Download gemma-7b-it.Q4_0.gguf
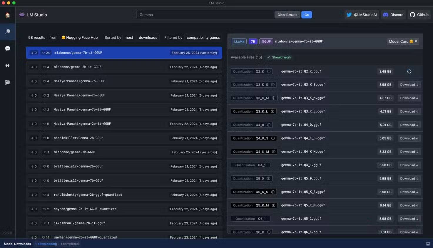The image size is (433, 248). click(409, 125)
